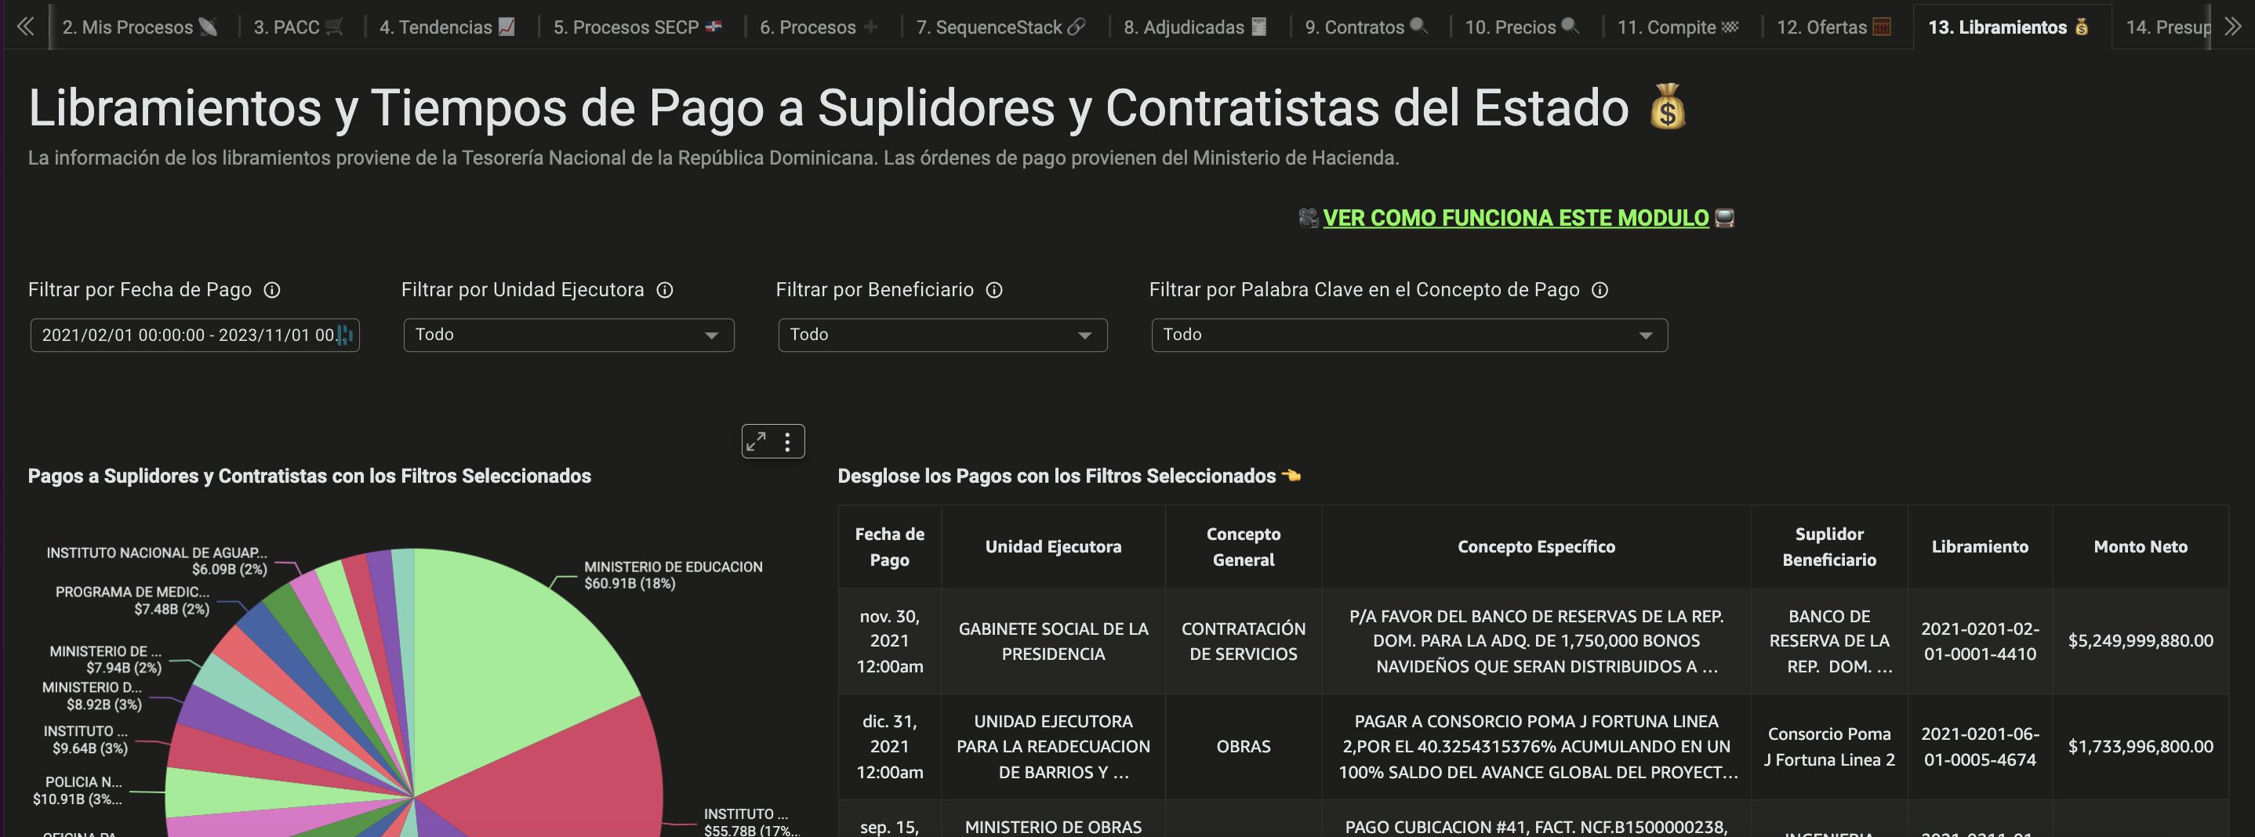Sort by Monto Neto column header

pos(2141,546)
